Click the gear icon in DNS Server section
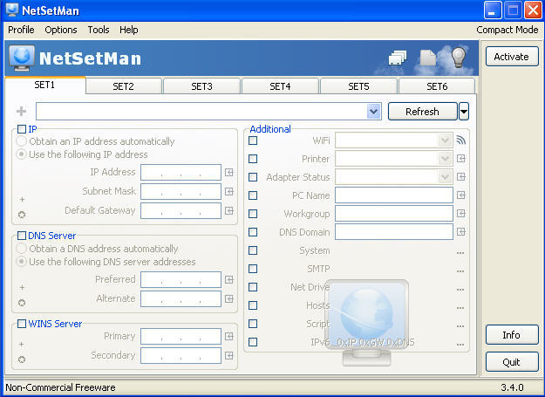 click(22, 303)
